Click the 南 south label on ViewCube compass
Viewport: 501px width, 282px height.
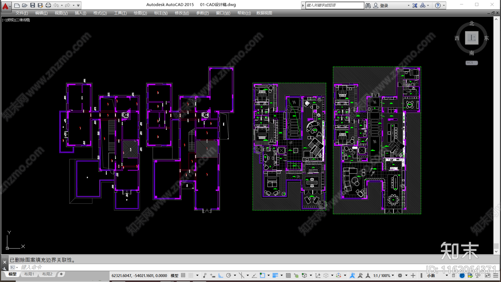point(472,53)
